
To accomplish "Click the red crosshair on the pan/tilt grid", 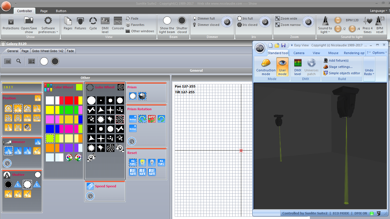I will (241, 151).
